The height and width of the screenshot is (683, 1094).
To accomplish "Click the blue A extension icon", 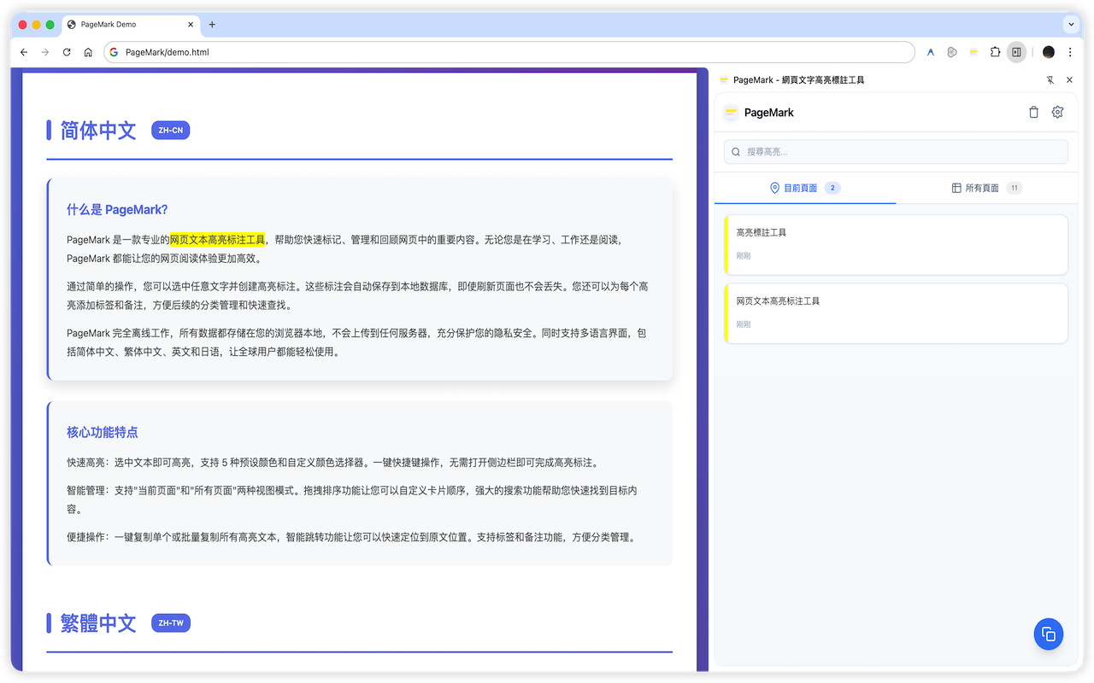I will click(931, 52).
